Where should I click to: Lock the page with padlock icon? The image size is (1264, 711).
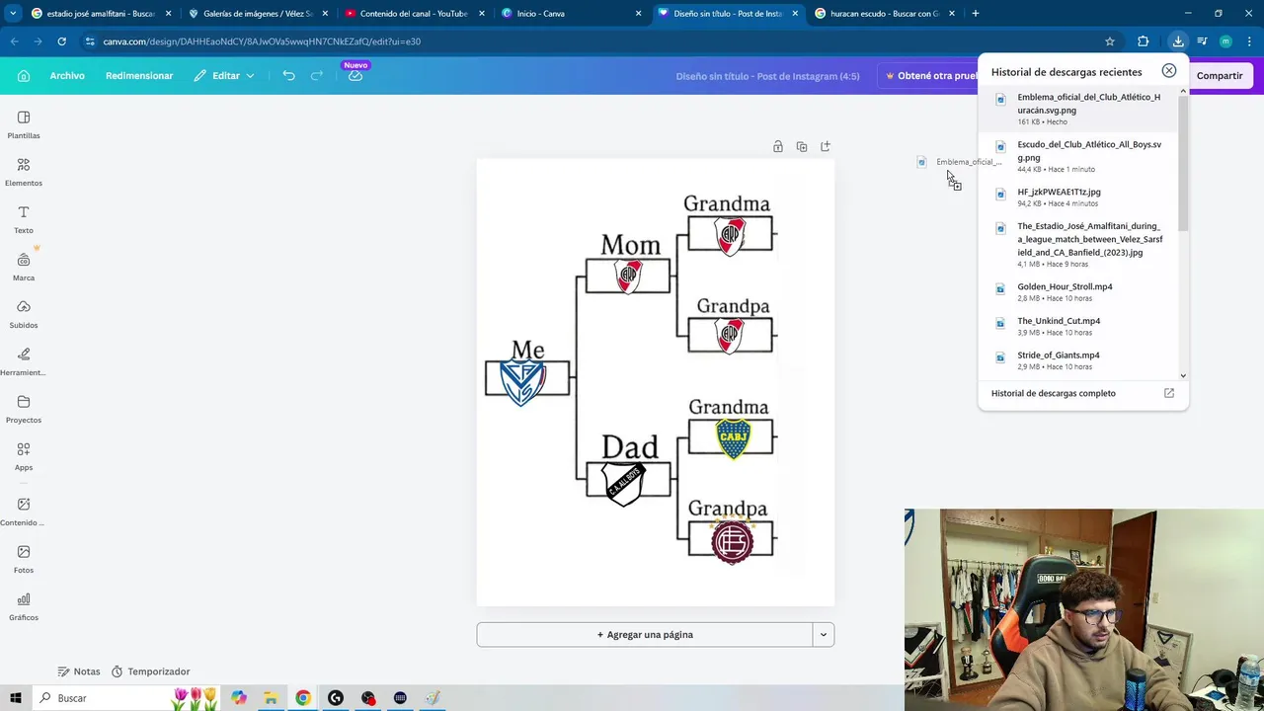pos(778,146)
